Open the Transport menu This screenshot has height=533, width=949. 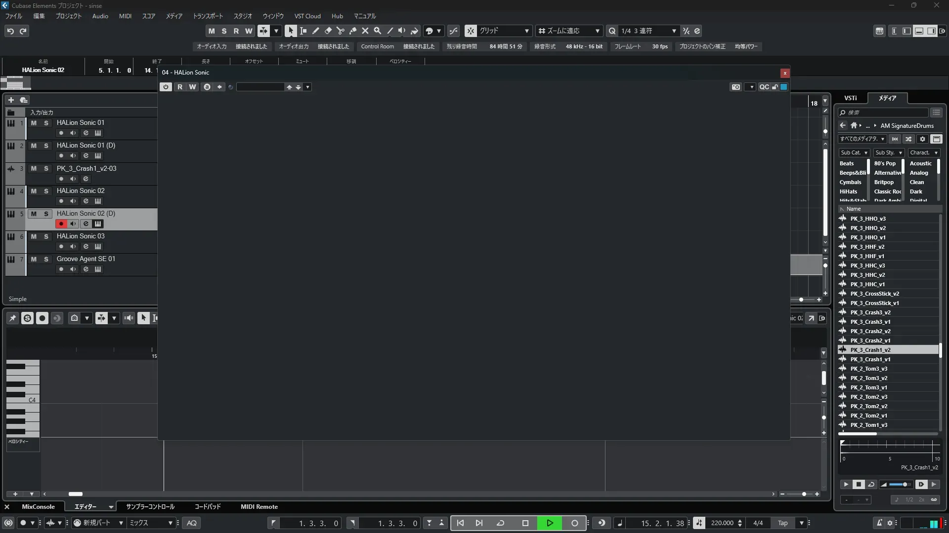point(208,16)
